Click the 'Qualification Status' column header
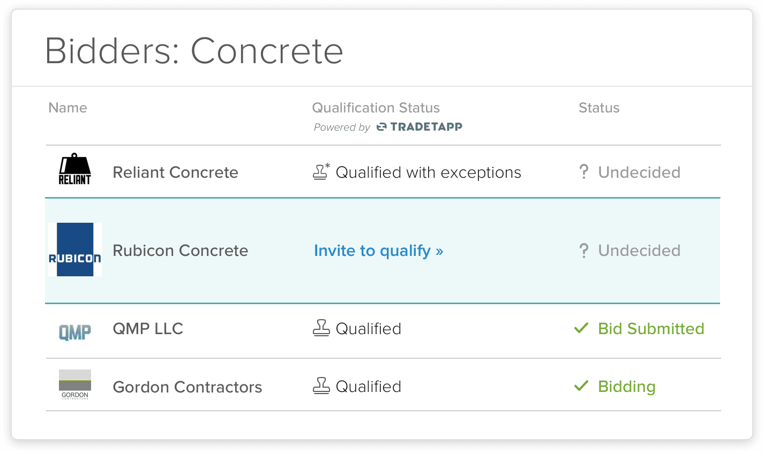The image size is (764, 453). tap(376, 108)
